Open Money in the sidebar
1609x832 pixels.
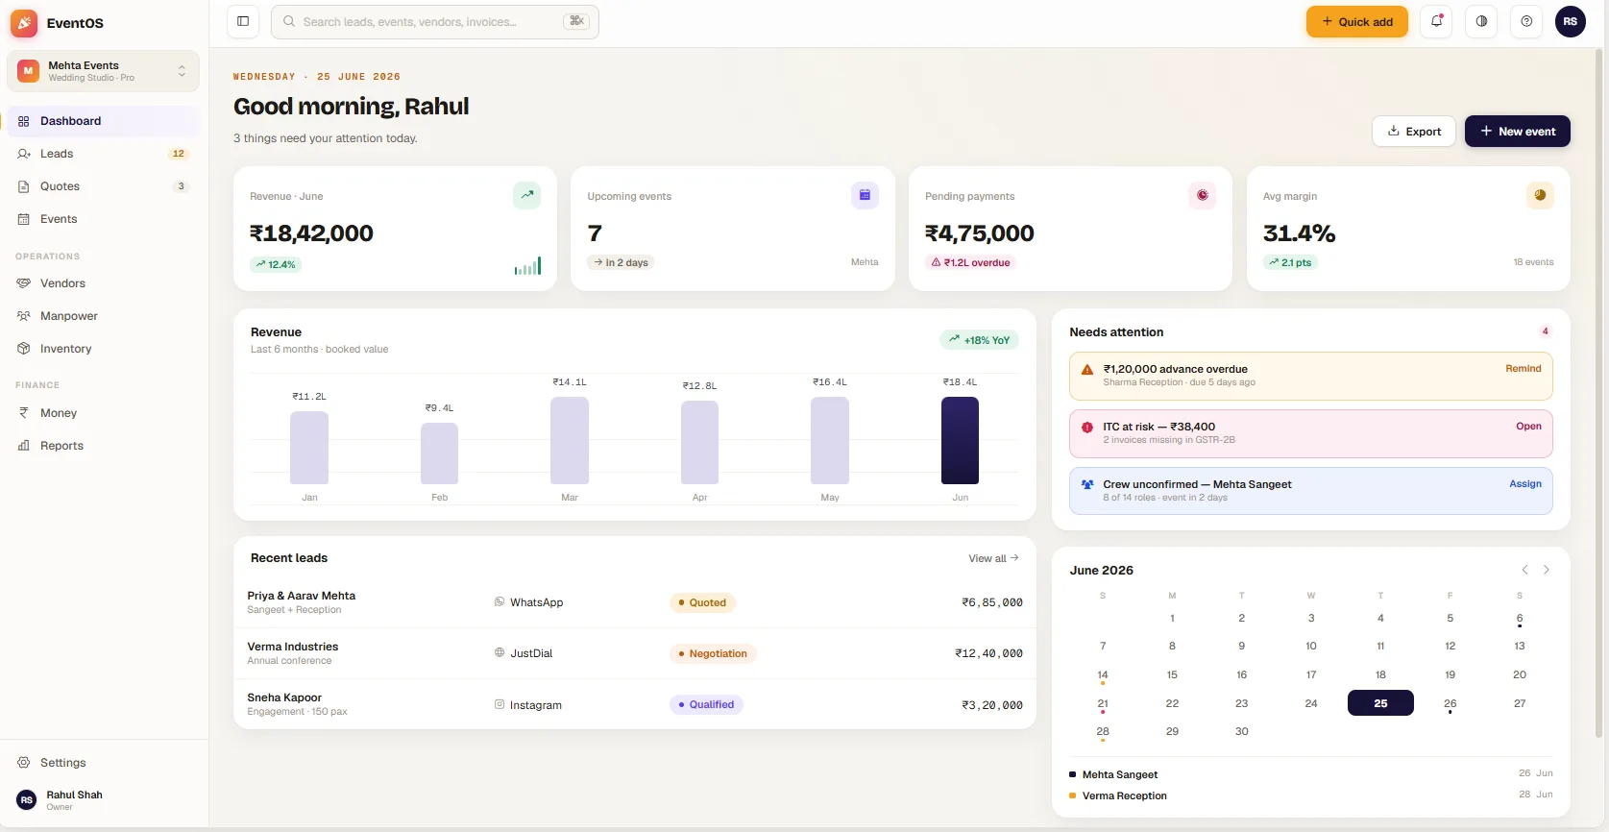point(103,413)
